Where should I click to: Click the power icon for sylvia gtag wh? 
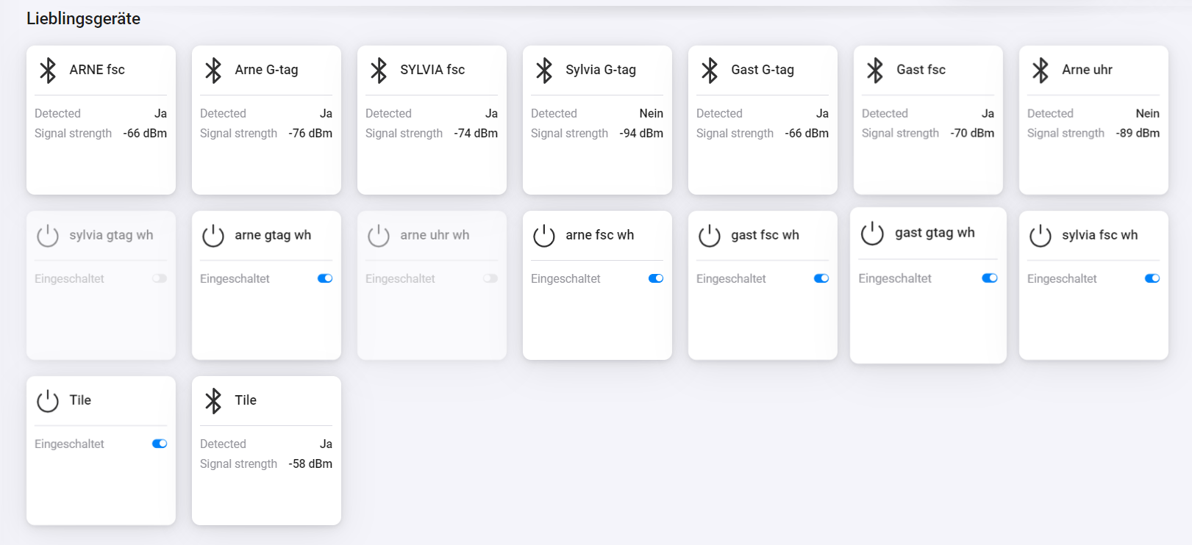(48, 236)
